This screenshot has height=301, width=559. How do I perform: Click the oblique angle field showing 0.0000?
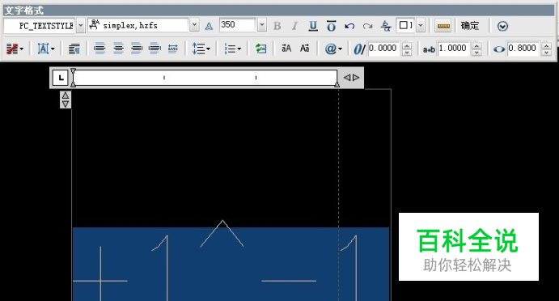pos(384,49)
